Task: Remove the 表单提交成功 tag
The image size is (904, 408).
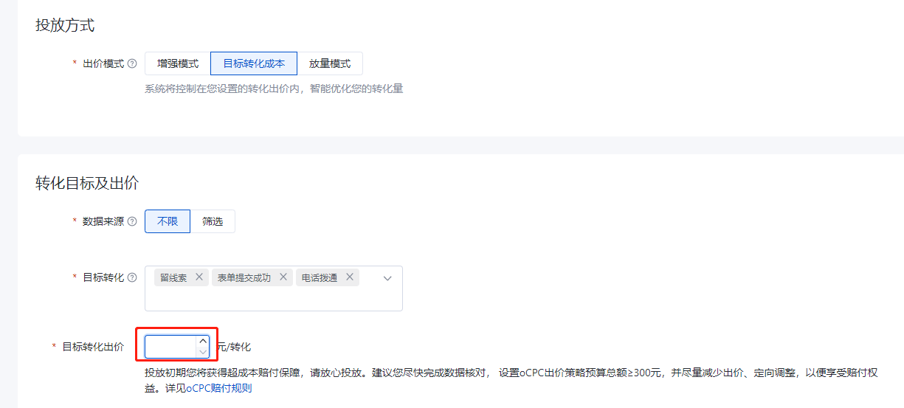Action: (x=283, y=277)
